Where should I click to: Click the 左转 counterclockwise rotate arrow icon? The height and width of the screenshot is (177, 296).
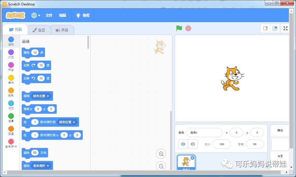tap(33, 78)
